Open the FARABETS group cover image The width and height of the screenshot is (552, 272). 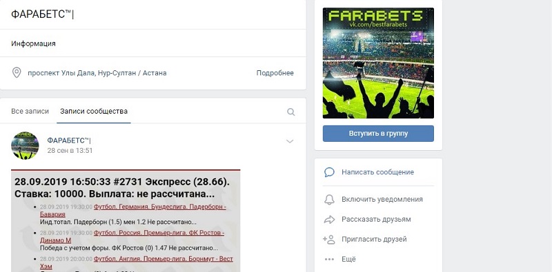coord(378,63)
